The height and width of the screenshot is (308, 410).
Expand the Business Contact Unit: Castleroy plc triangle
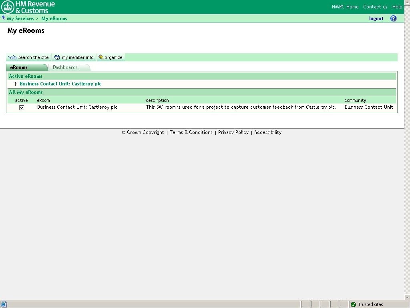coord(16,84)
